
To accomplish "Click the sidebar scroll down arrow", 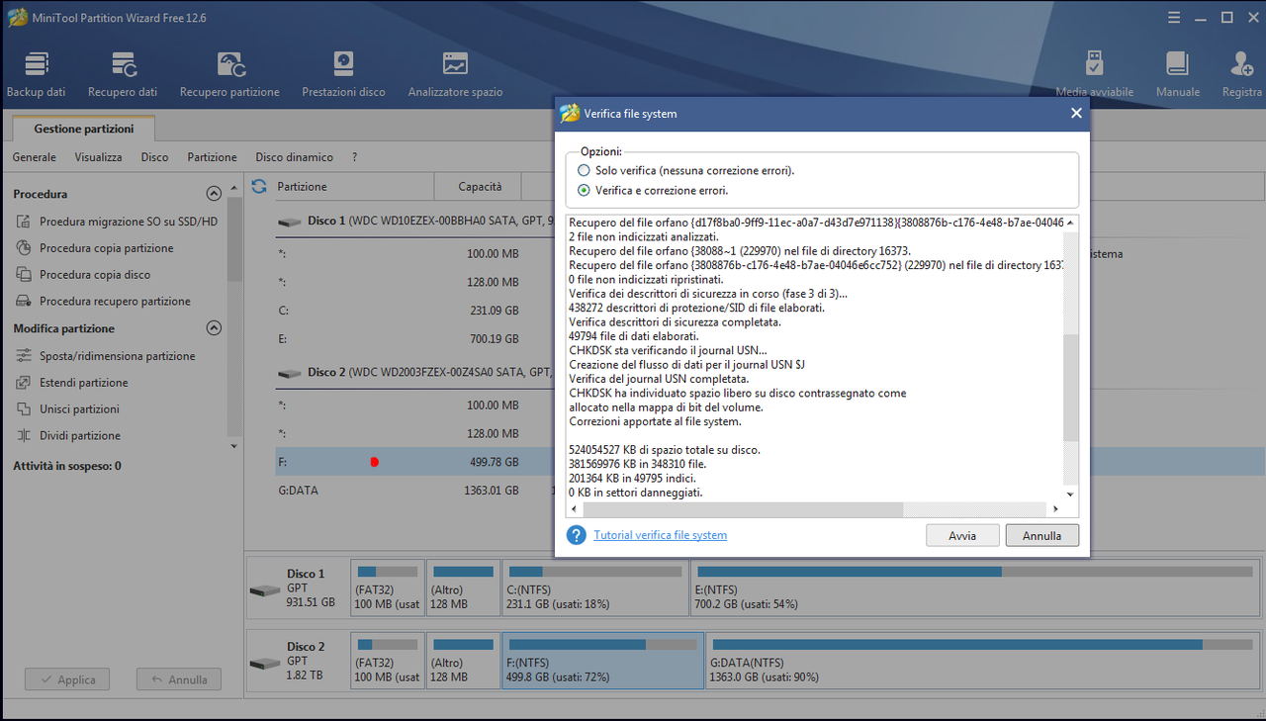I will click(234, 446).
